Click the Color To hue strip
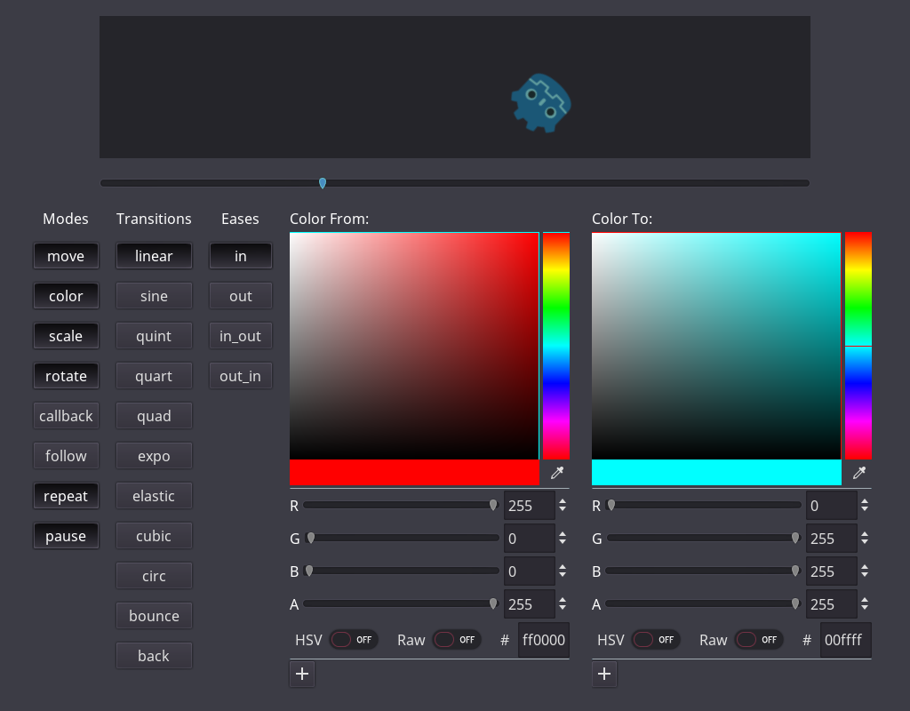Screen dimensions: 910x711 (858, 346)
